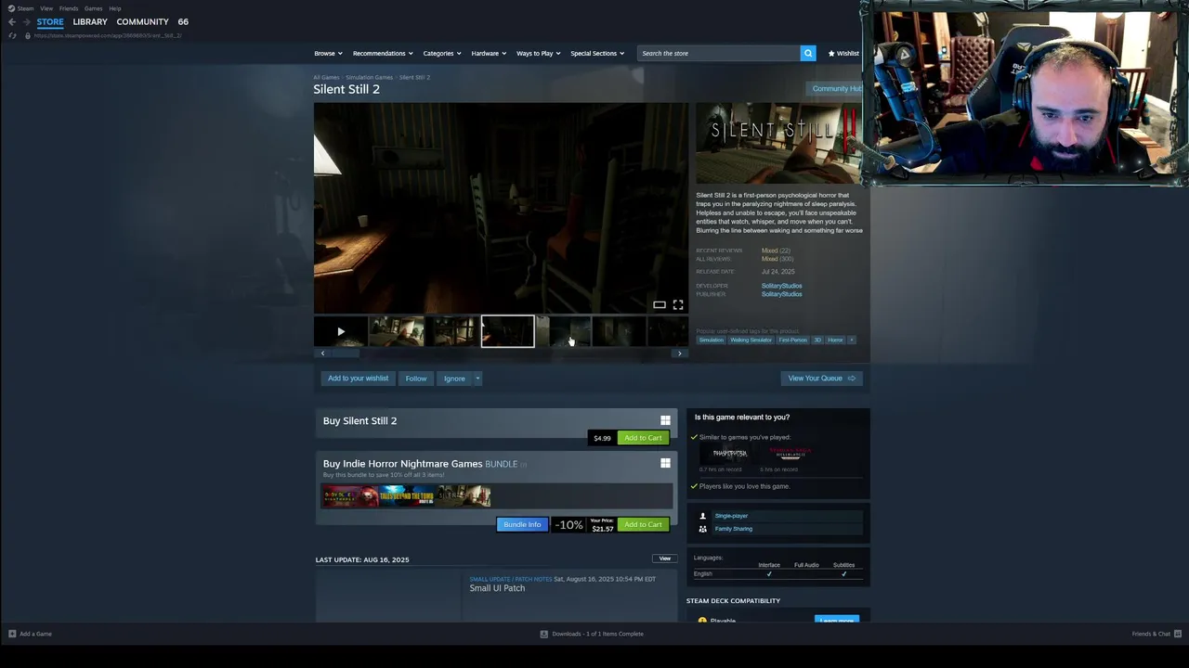Open the SolitaryStudios developer link
The height and width of the screenshot is (668, 1189).
pyautogui.click(x=781, y=286)
